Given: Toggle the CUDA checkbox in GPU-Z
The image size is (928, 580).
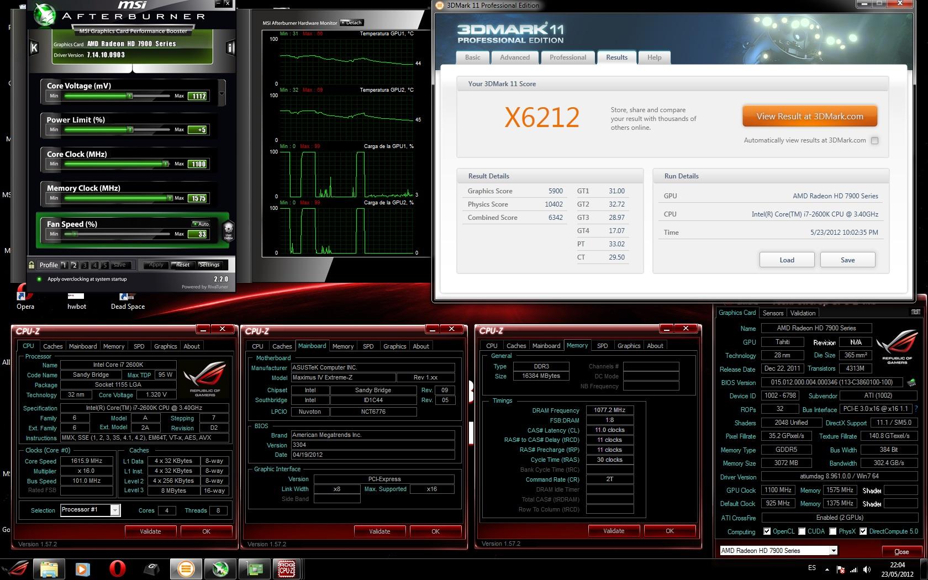Looking at the screenshot, I should (x=802, y=531).
